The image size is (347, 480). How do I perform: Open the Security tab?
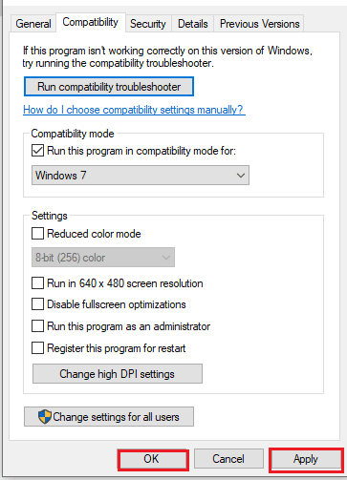(148, 24)
